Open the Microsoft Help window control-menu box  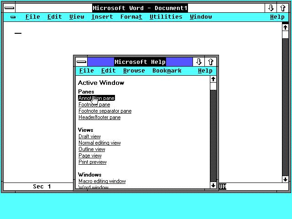82,62
